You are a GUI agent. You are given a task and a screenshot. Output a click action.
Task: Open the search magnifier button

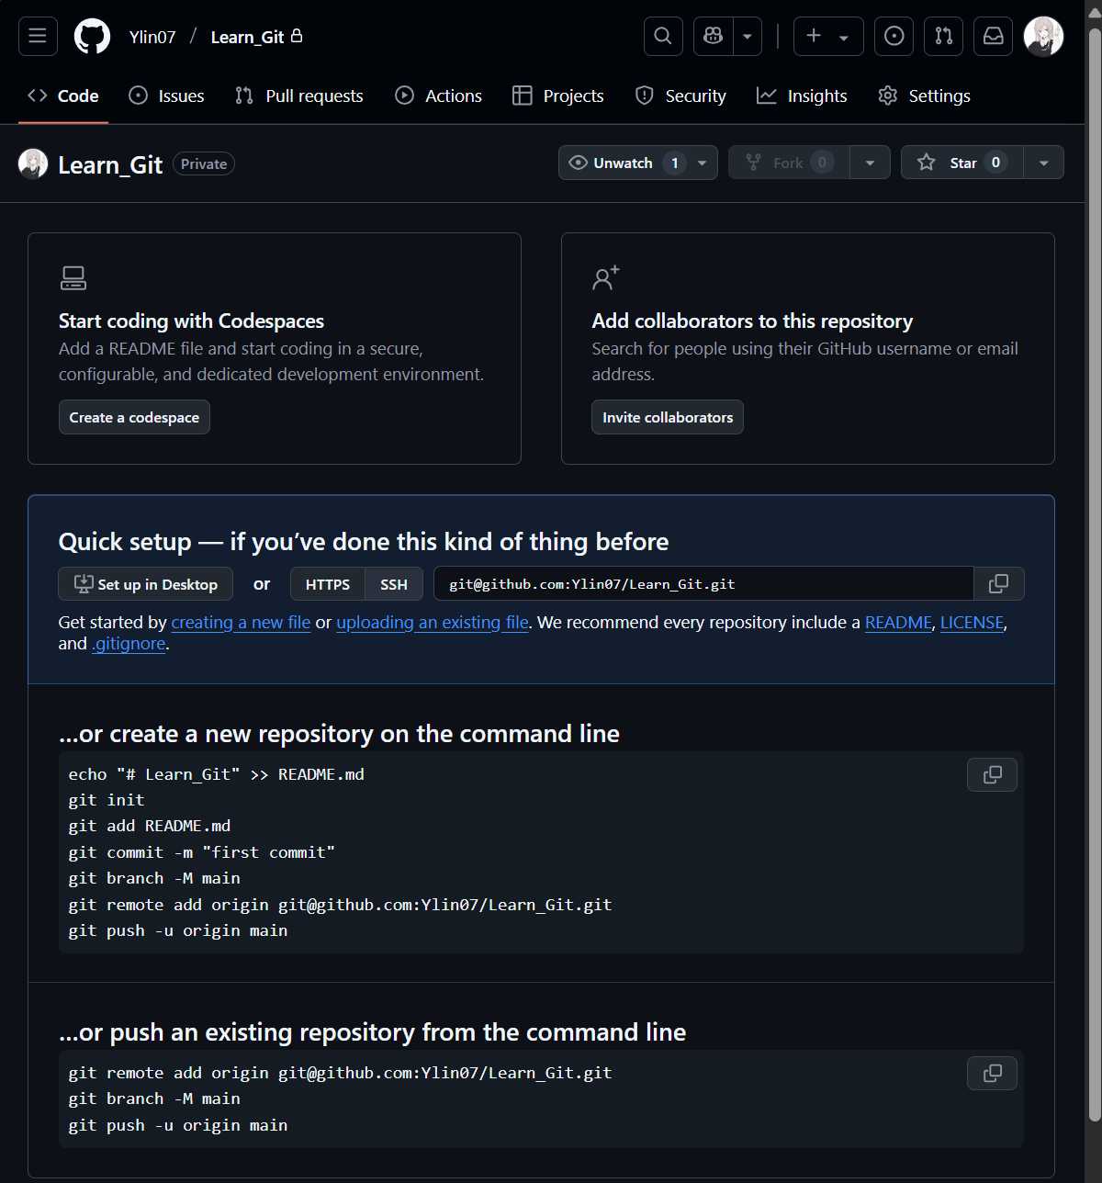pyautogui.click(x=663, y=36)
